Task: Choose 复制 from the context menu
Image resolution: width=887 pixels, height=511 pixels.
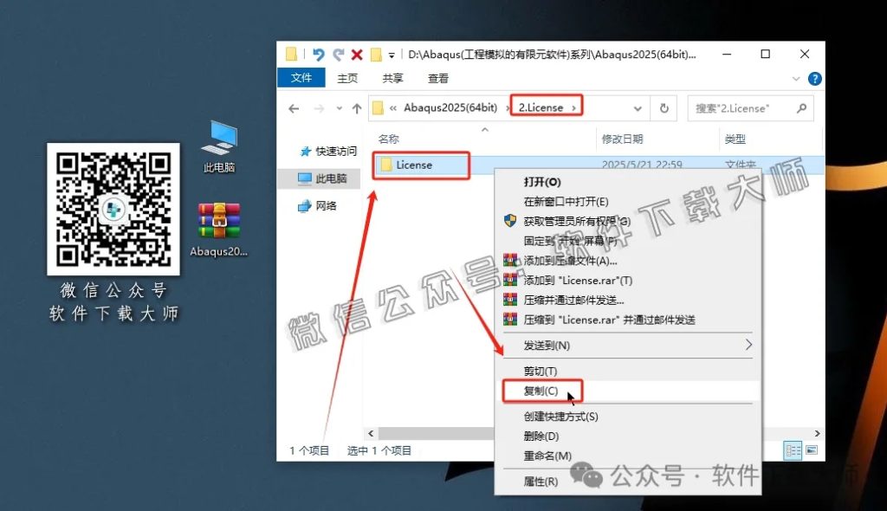Action: tap(541, 391)
